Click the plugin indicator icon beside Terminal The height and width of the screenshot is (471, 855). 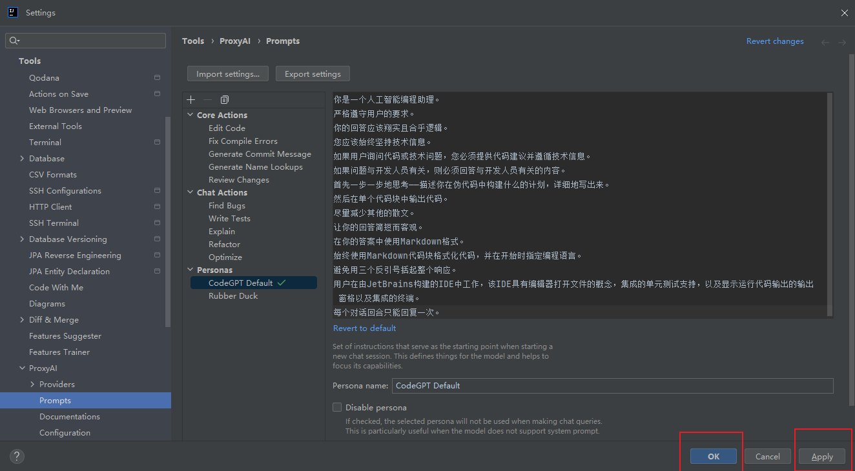tap(156, 142)
